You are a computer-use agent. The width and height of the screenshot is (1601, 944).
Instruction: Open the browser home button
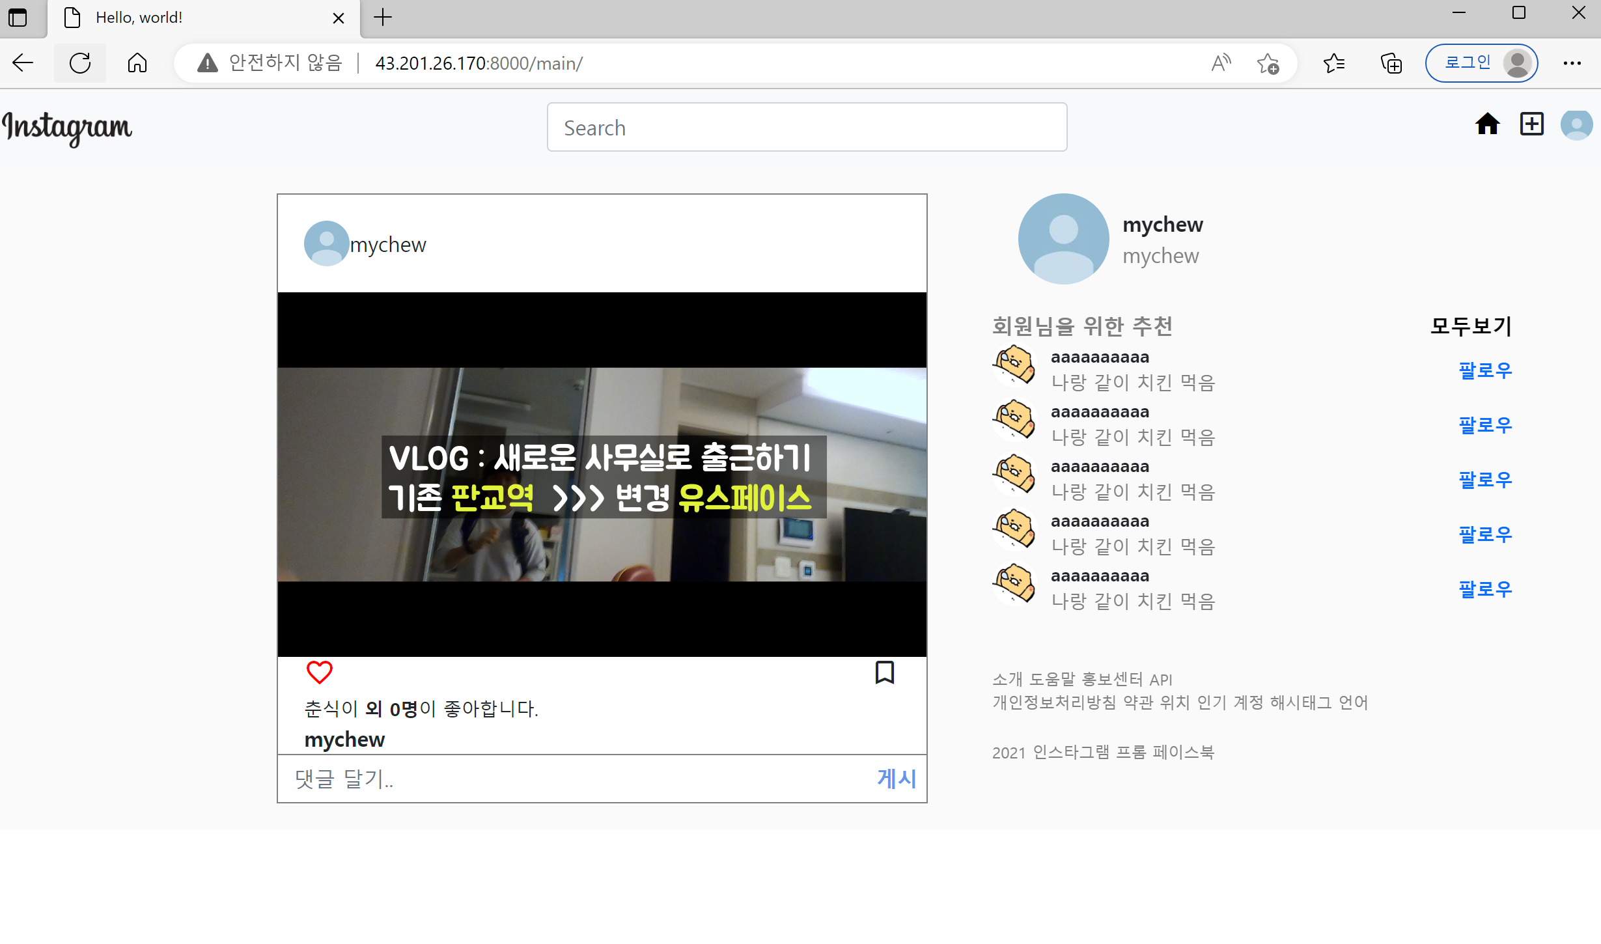[x=137, y=63]
